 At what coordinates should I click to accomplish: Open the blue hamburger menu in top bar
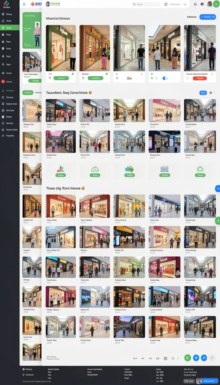(24, 4)
